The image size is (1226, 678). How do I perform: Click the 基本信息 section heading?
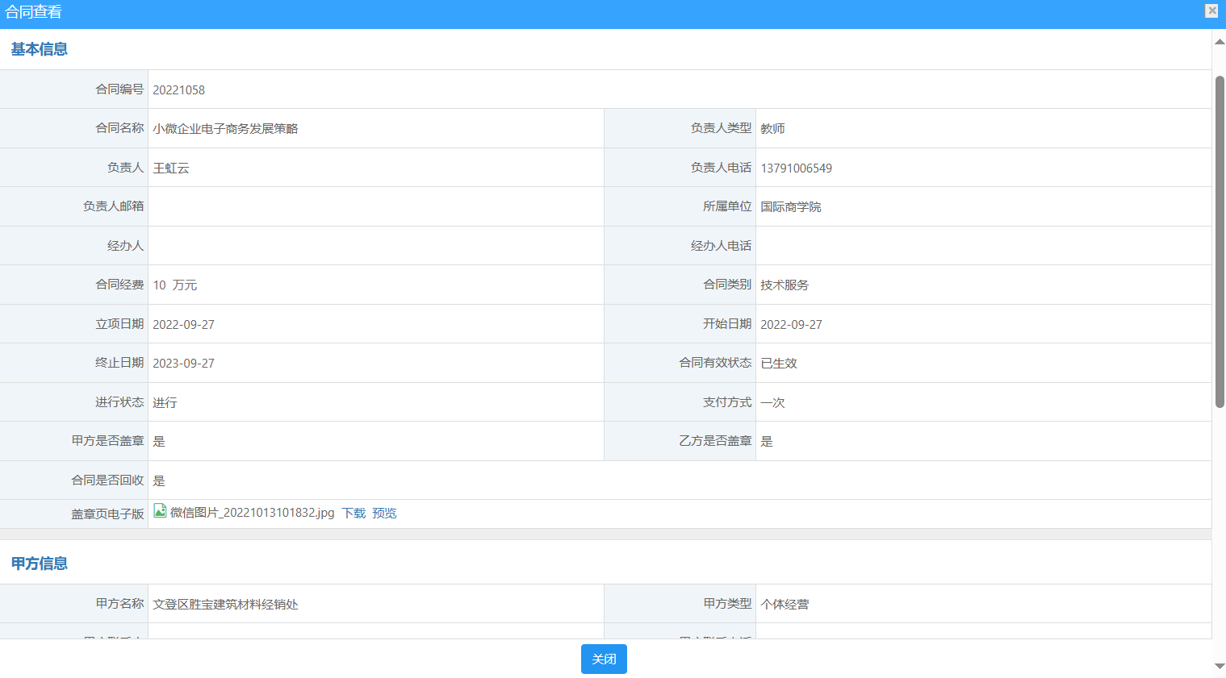pyautogui.click(x=39, y=49)
